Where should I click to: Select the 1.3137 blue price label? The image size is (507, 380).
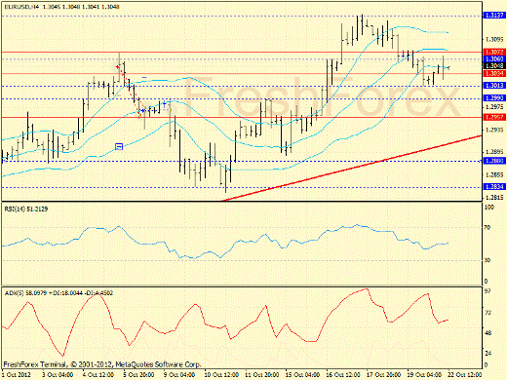(x=494, y=16)
